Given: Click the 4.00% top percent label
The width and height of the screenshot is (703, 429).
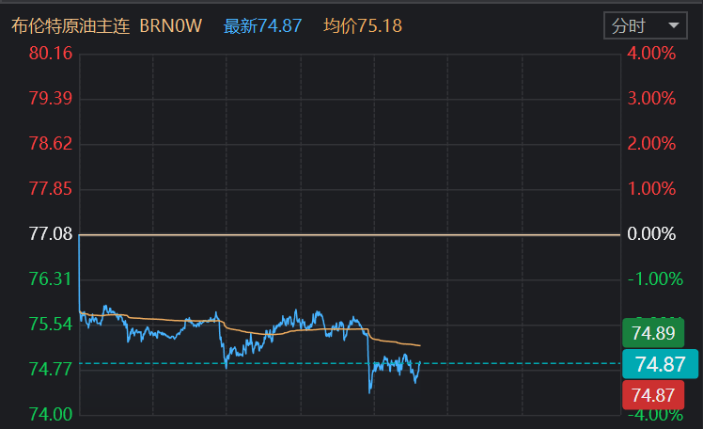Looking at the screenshot, I should tap(651, 54).
